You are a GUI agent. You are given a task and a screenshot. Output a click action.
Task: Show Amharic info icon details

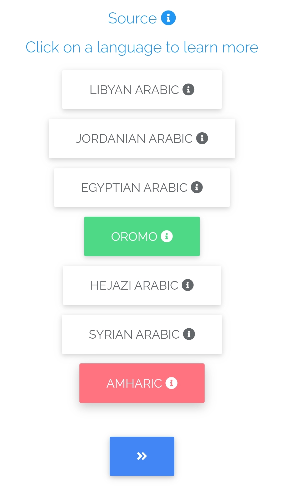[171, 383]
